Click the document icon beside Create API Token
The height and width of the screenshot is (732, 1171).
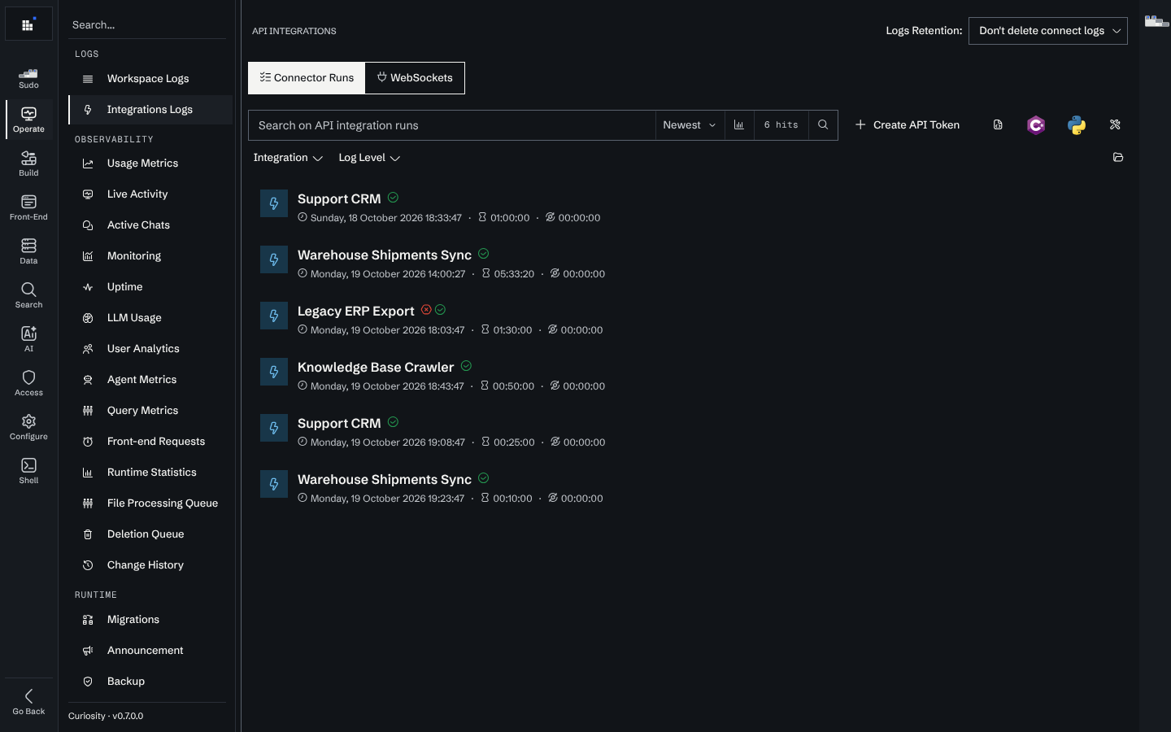[998, 125]
